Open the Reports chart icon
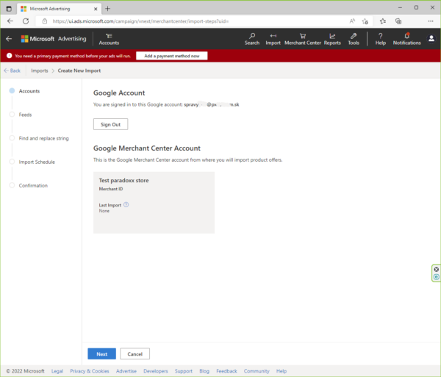 (x=332, y=36)
